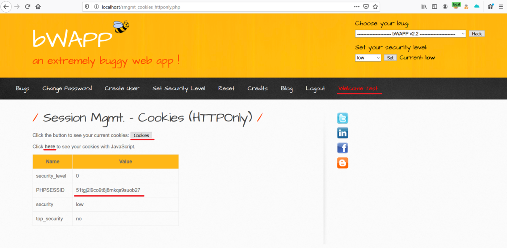
Task: Click the Hack button
Action: pyautogui.click(x=477, y=34)
